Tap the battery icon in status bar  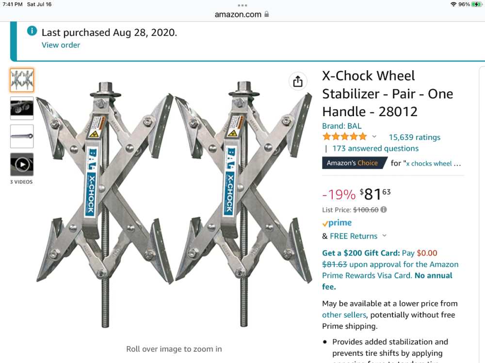click(x=477, y=4)
